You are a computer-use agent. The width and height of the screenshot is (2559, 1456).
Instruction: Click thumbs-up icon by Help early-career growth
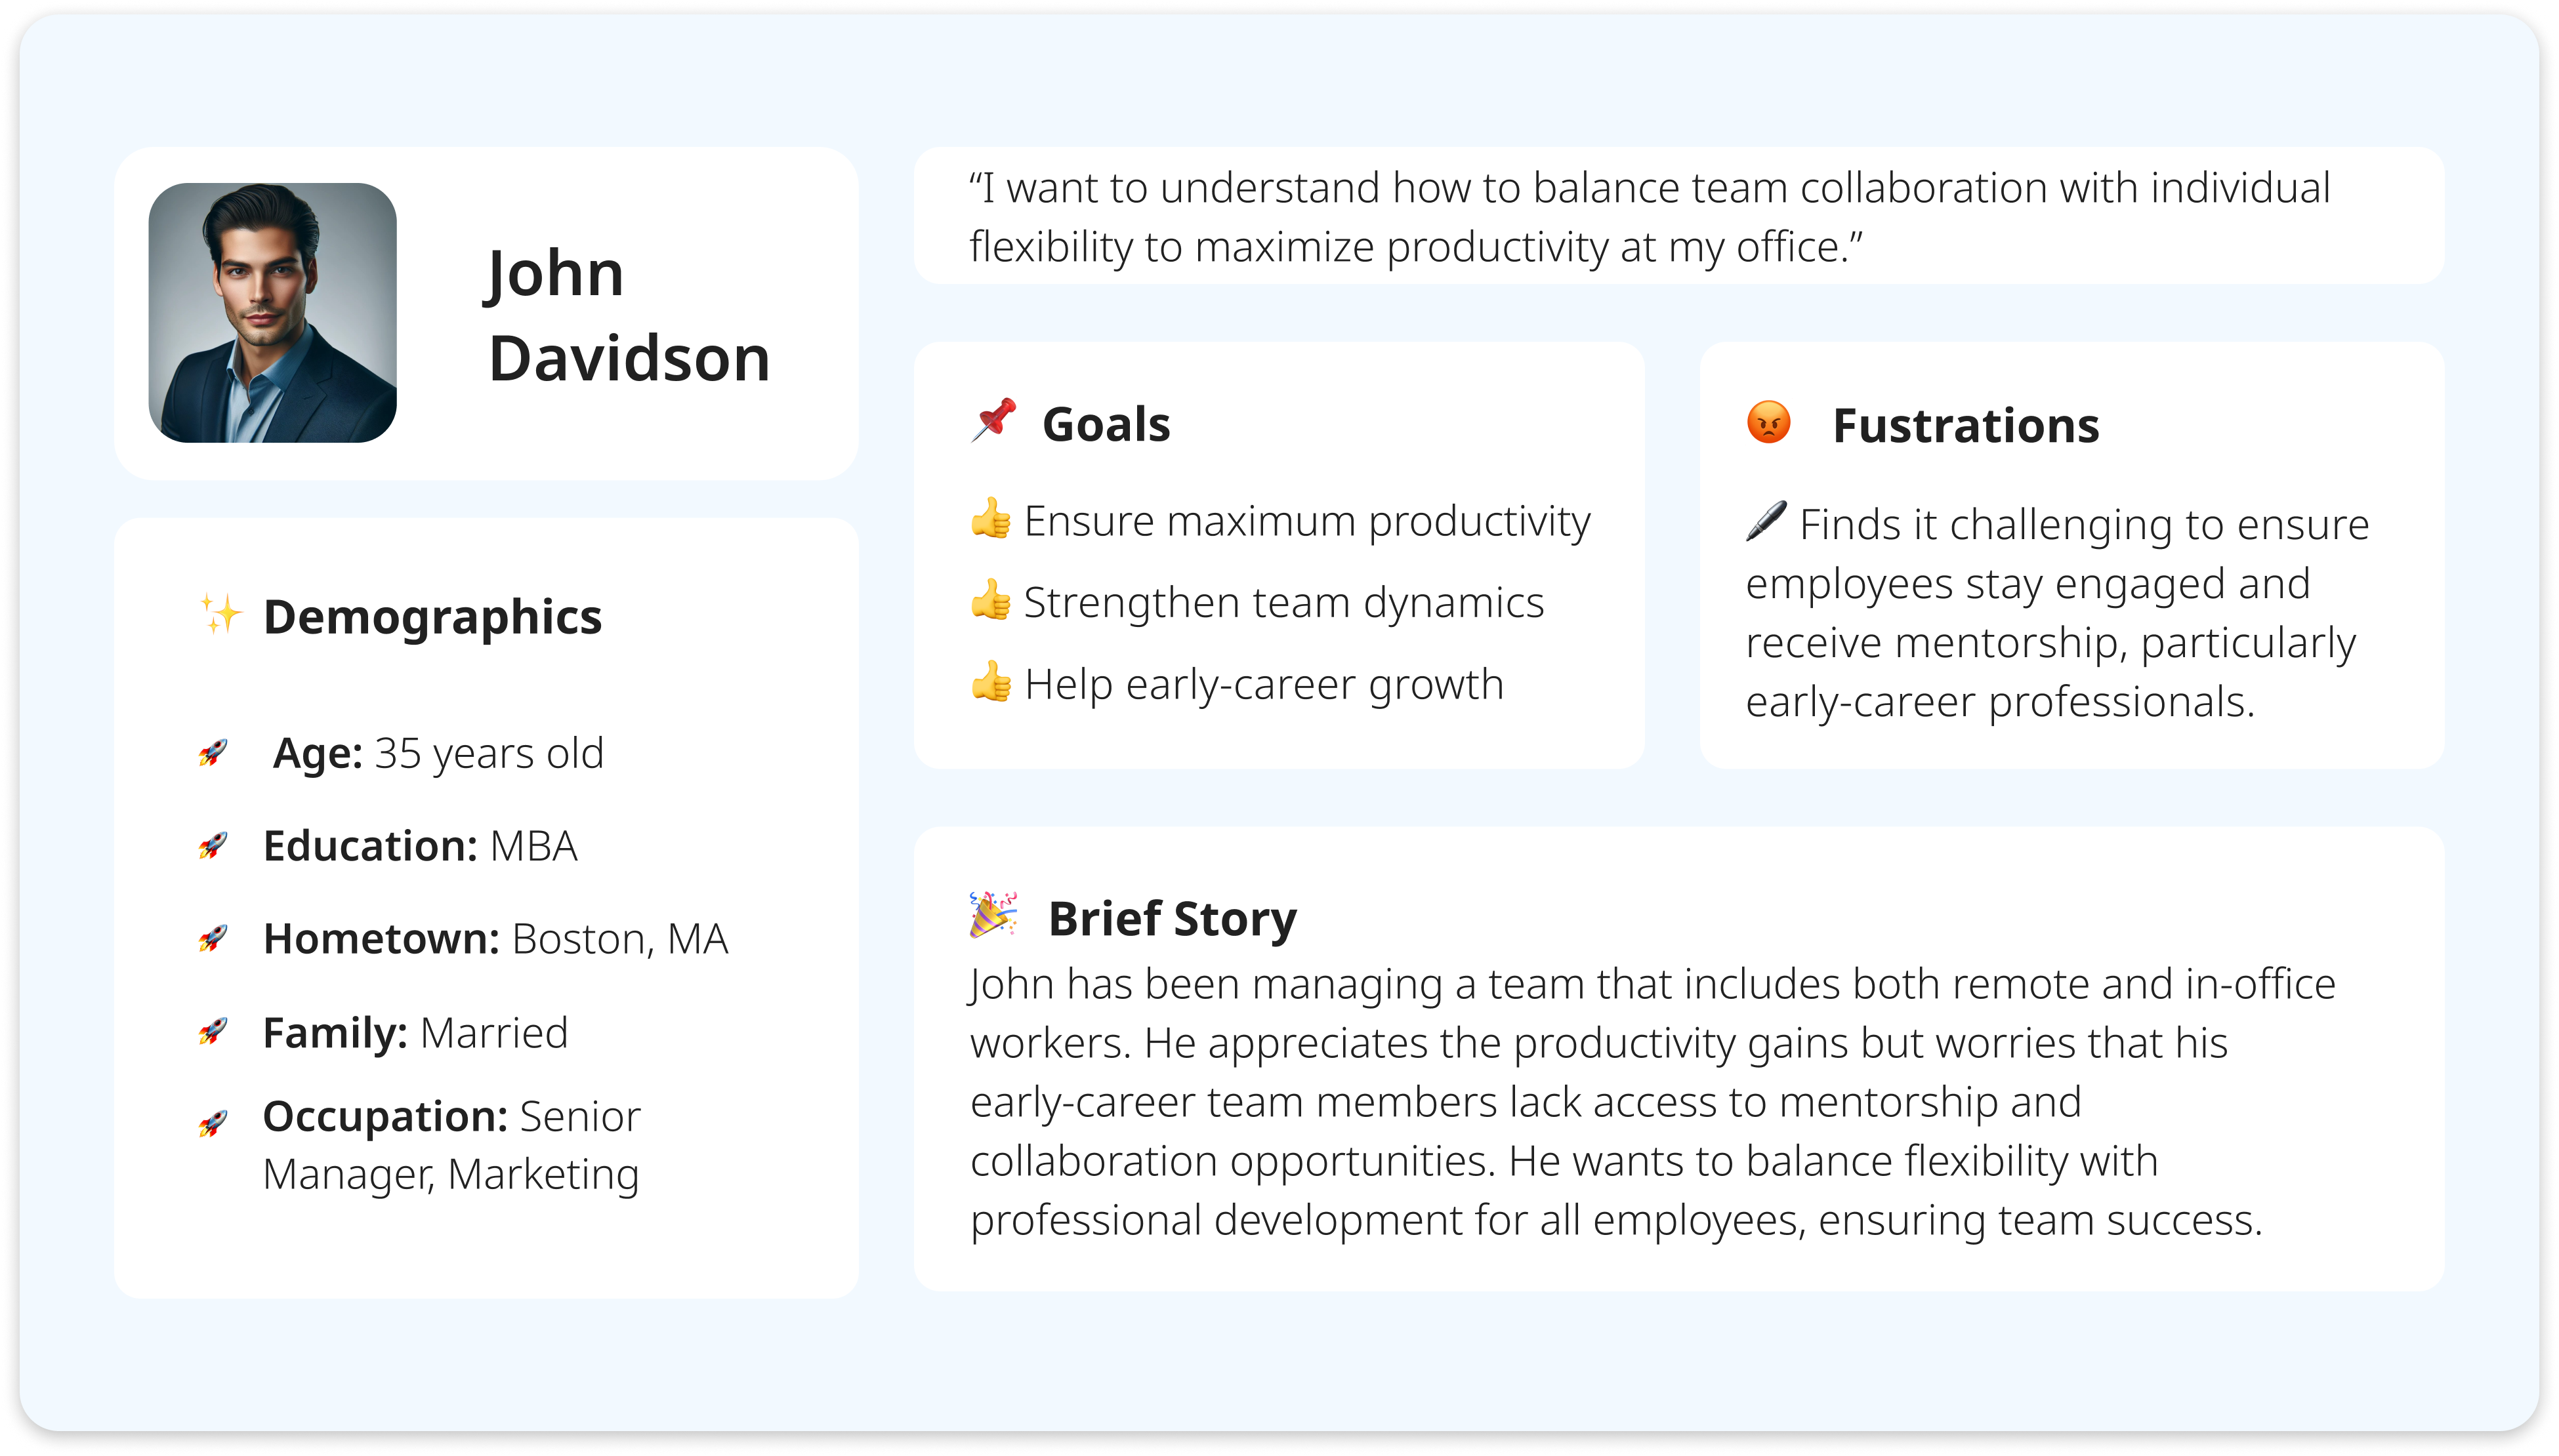[x=990, y=682]
